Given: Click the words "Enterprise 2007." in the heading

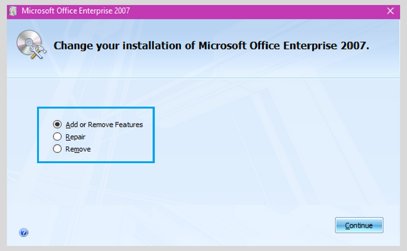Looking at the screenshot, I should point(326,46).
